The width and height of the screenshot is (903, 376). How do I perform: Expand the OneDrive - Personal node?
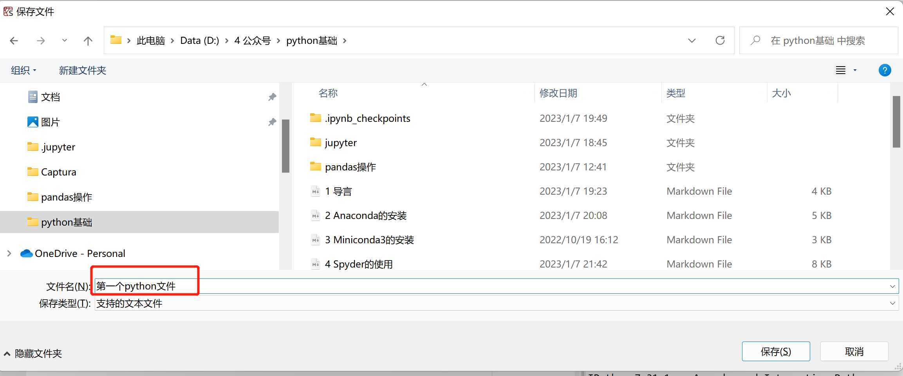[x=9, y=253]
